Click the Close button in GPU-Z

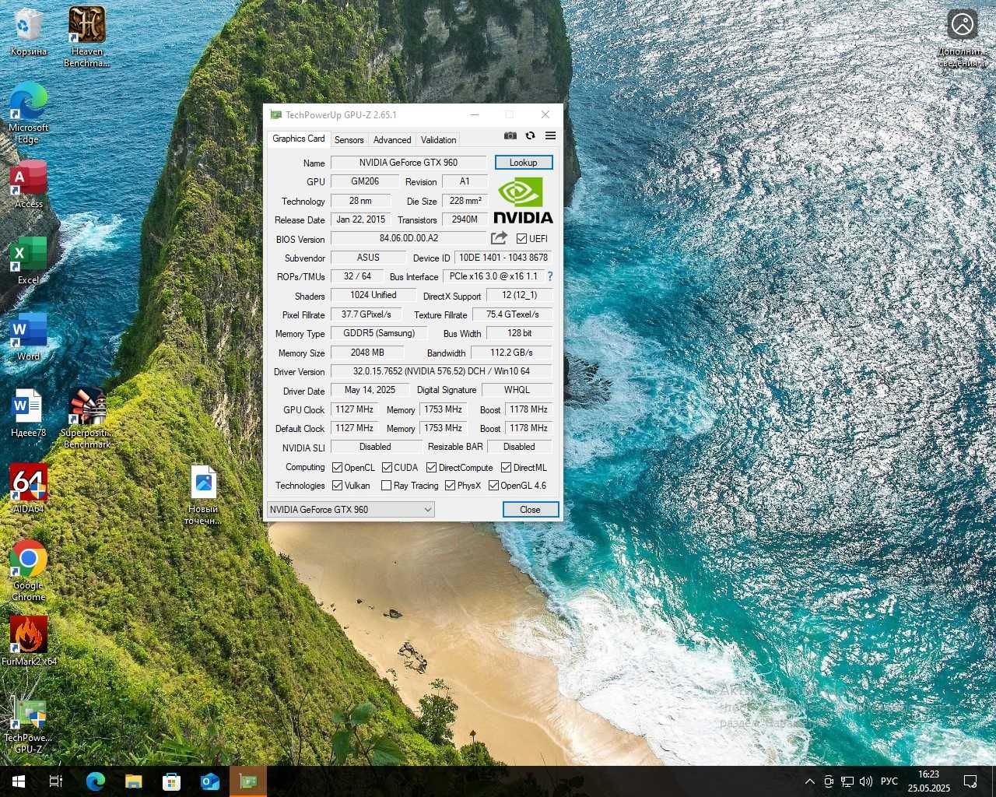coord(530,510)
